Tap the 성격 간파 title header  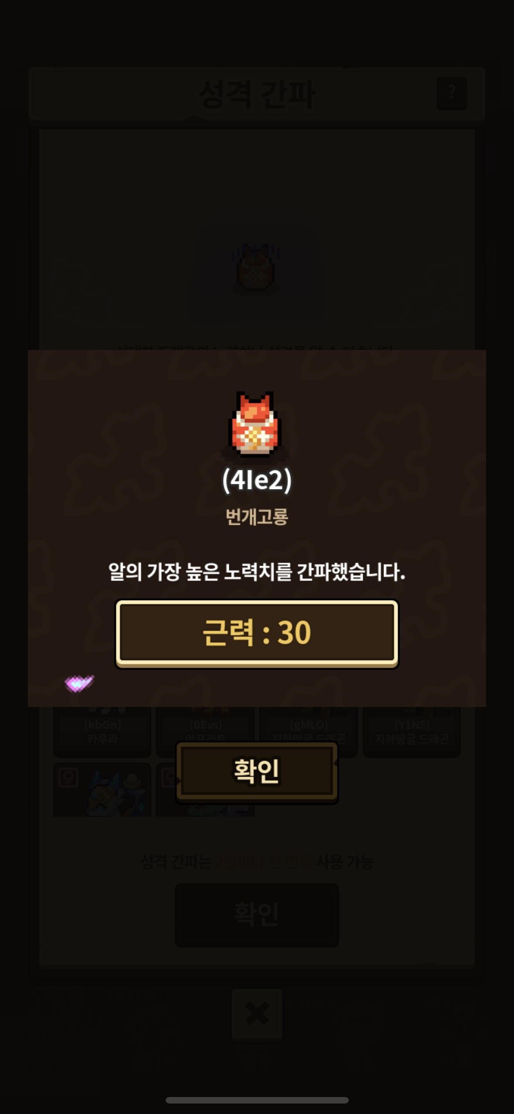click(257, 94)
